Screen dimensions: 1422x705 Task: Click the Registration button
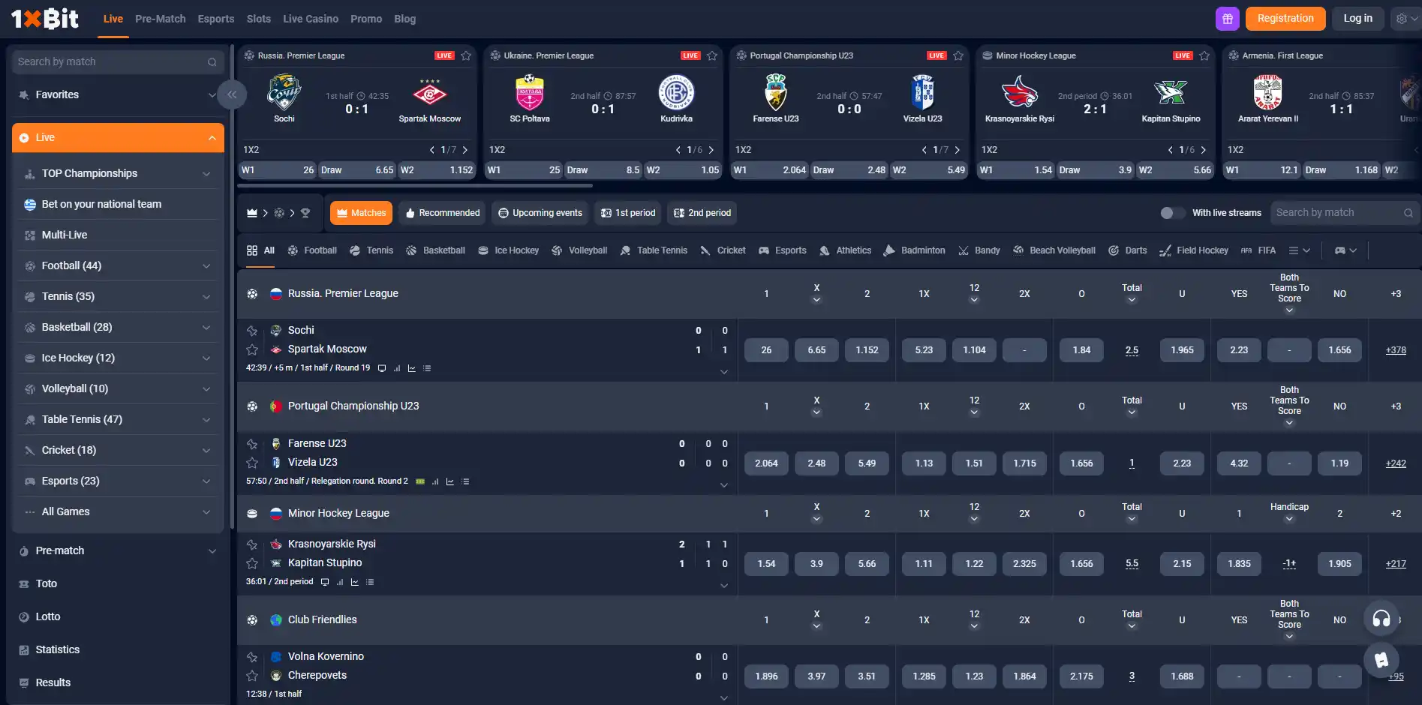(x=1285, y=19)
